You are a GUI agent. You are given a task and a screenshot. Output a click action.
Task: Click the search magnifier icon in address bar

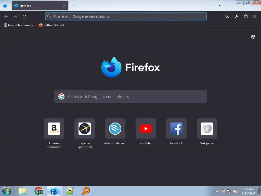click(x=49, y=16)
